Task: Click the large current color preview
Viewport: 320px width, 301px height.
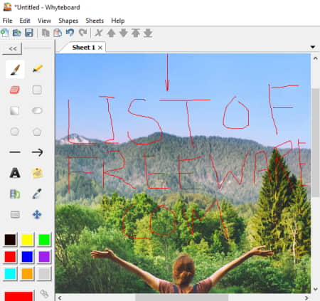Action: [x=18, y=296]
